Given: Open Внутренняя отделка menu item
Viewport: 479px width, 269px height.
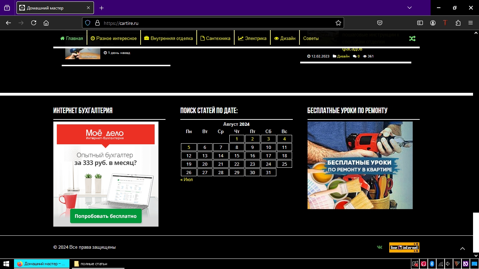Looking at the screenshot, I should pyautogui.click(x=168, y=39).
